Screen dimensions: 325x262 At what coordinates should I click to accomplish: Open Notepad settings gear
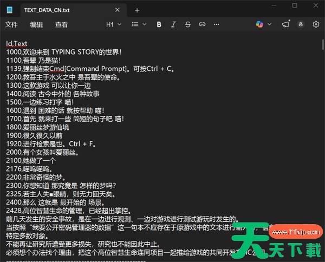[316, 24]
